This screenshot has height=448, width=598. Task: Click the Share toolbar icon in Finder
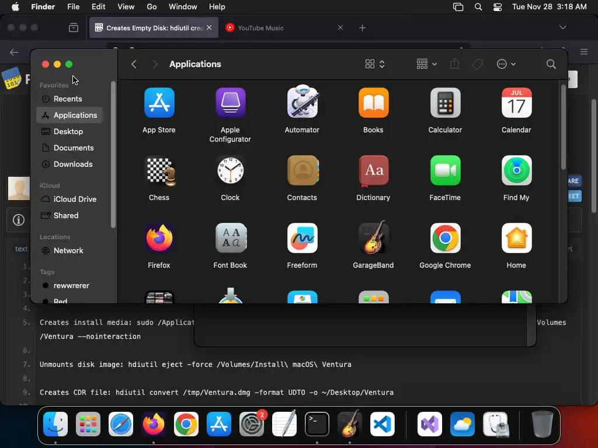[x=454, y=64]
